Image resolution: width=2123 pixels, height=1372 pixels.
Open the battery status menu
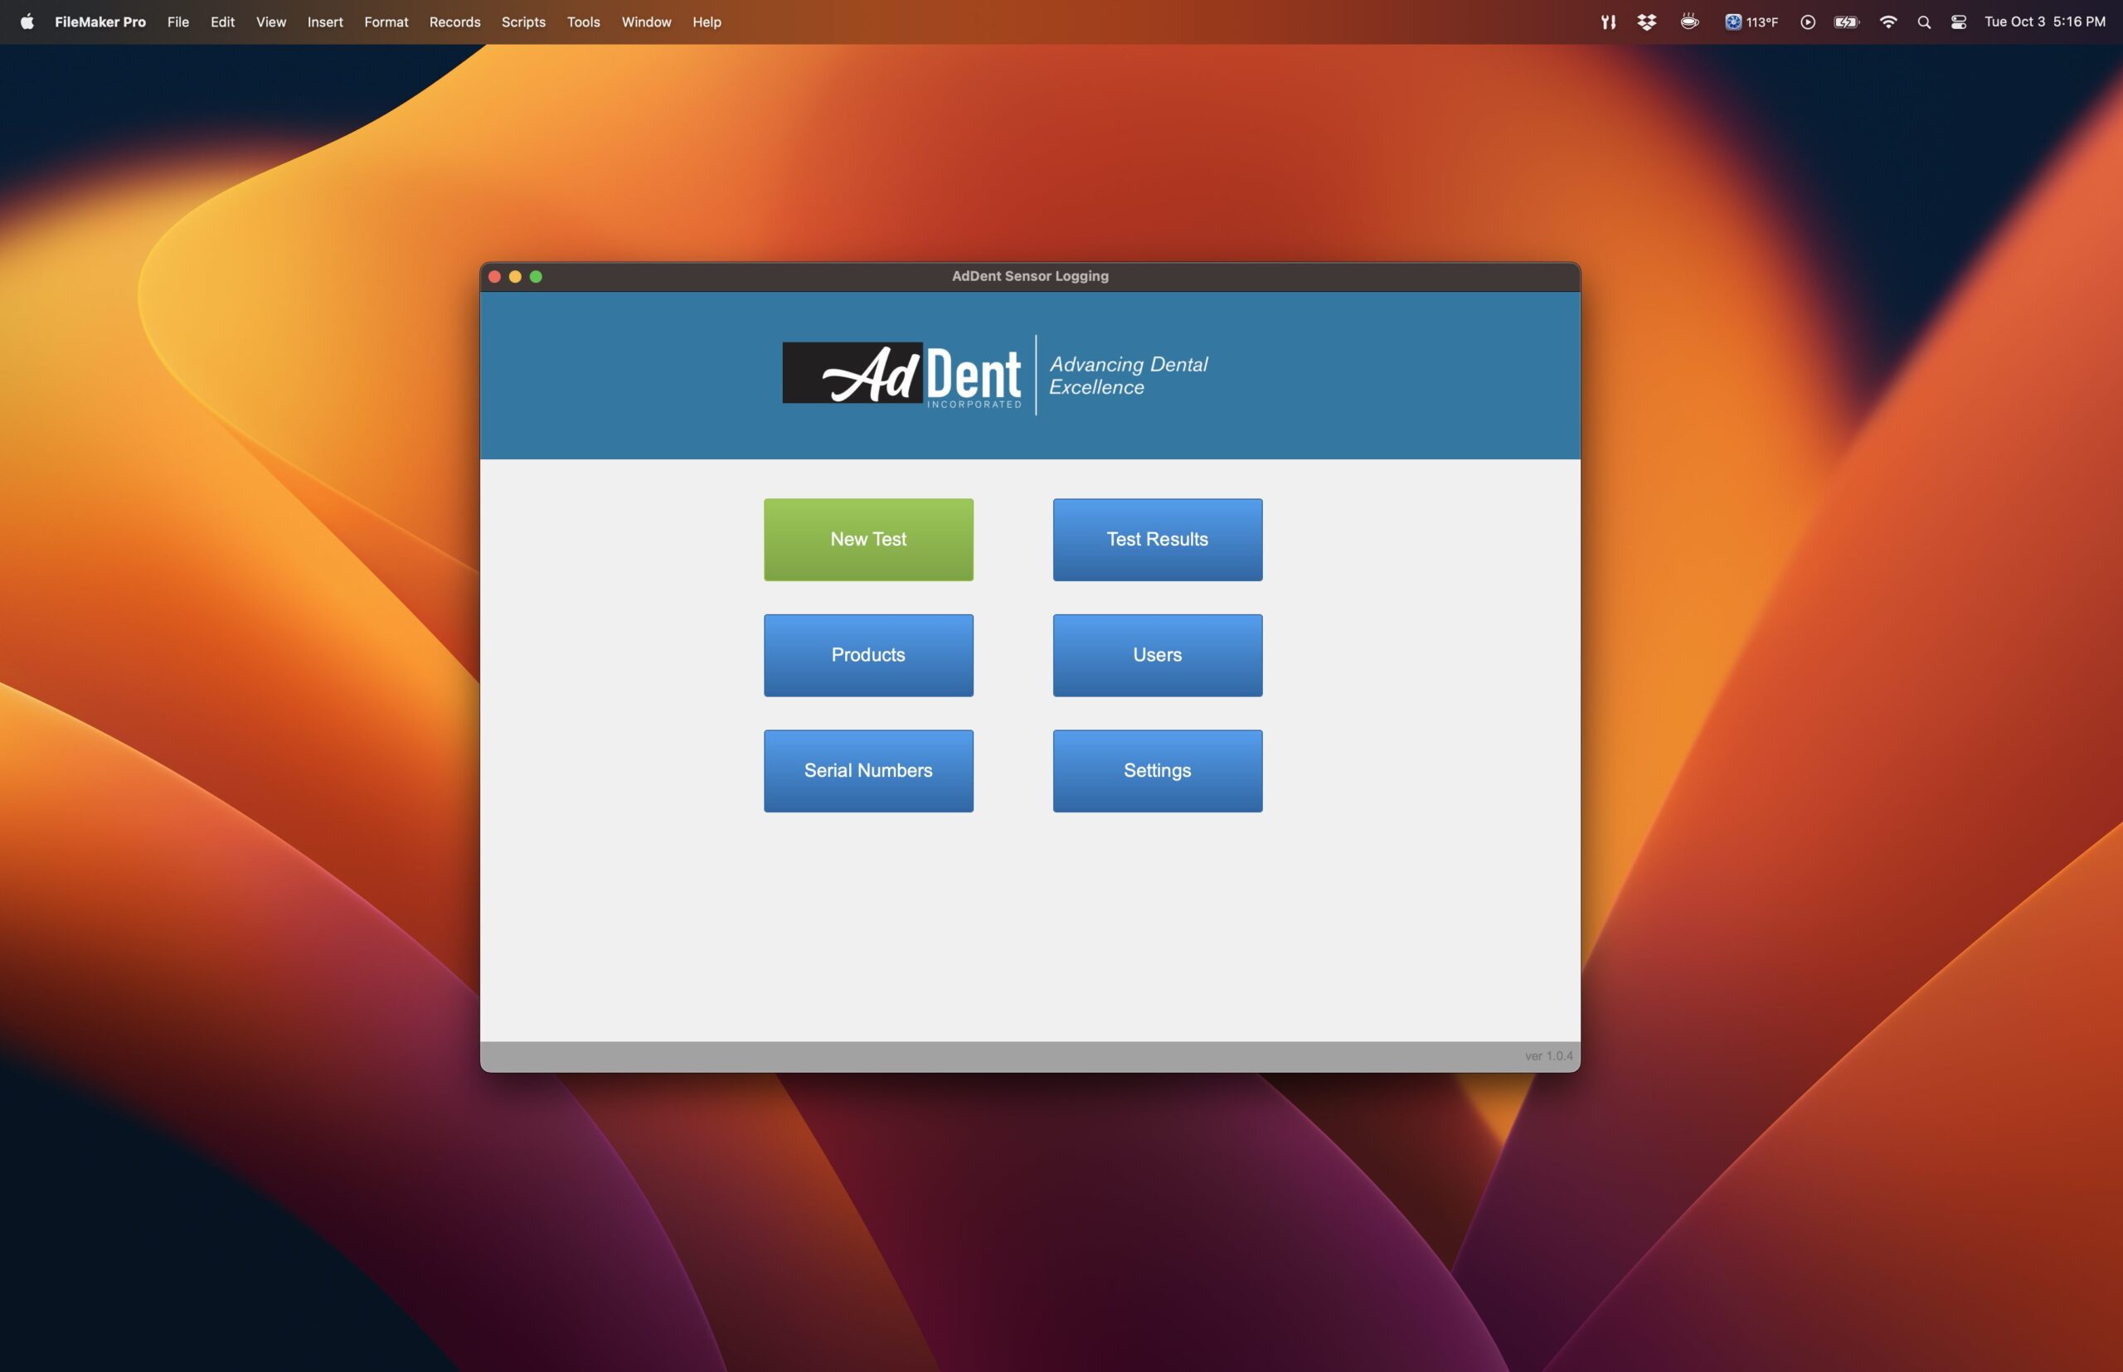1847,22
